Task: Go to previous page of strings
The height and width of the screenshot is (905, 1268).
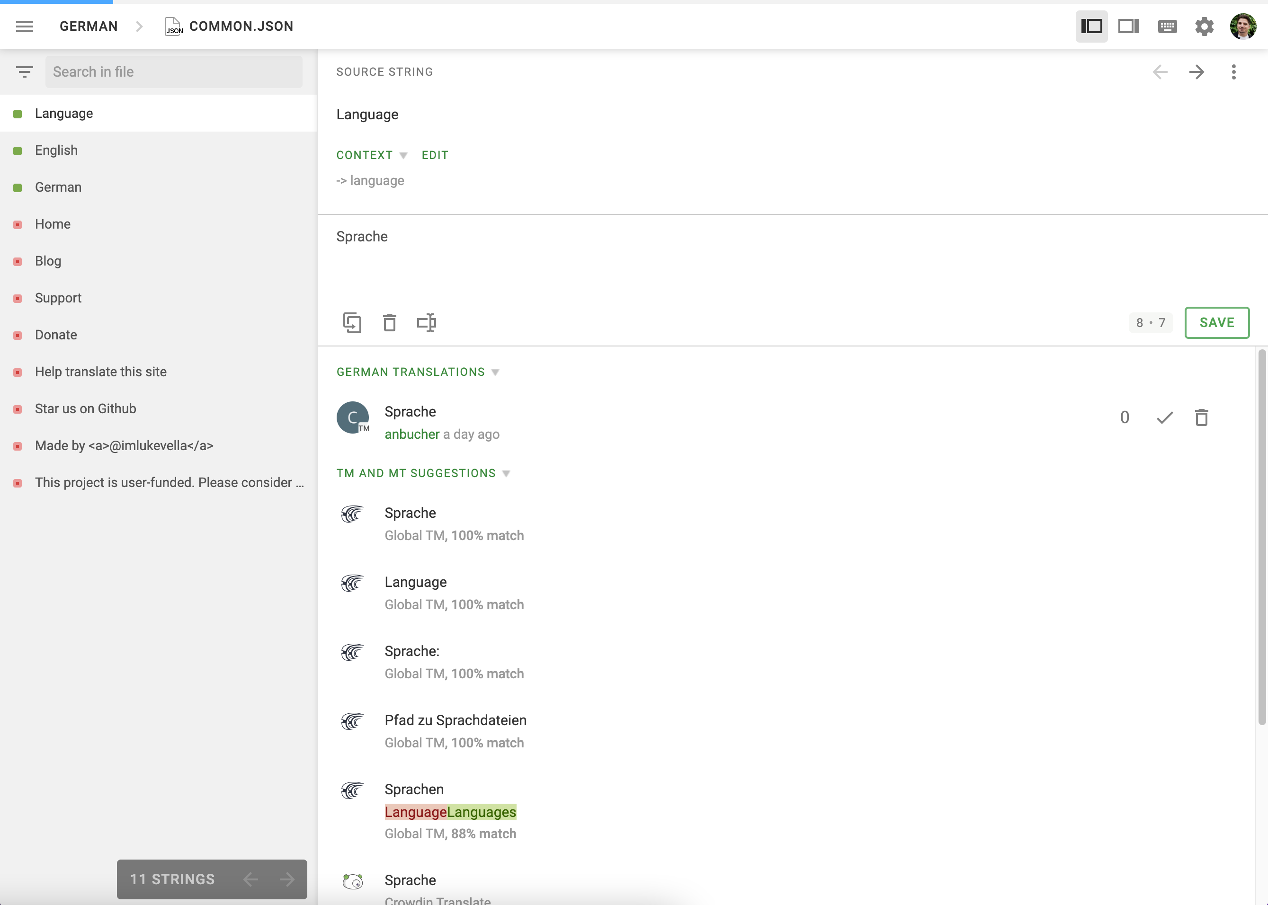Action: pos(251,879)
